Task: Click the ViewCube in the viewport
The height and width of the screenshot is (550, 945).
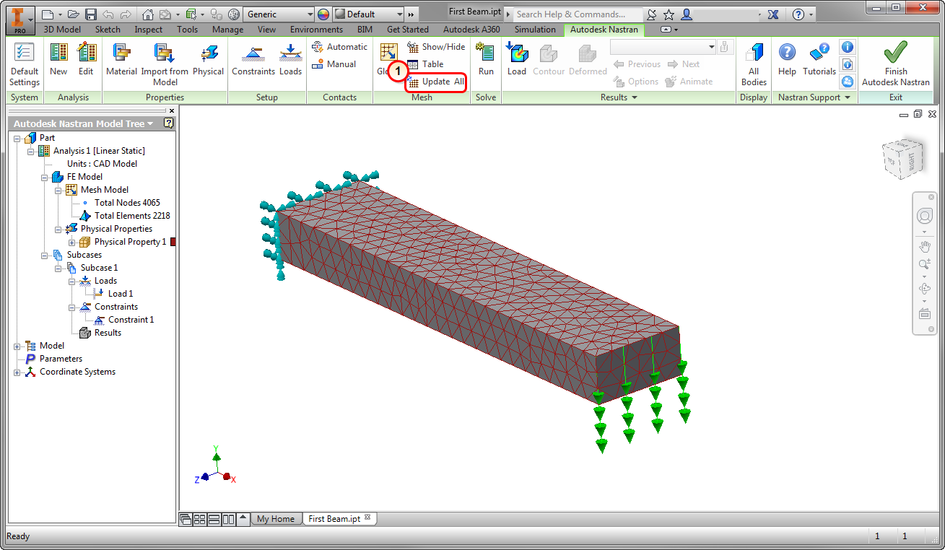Action: point(902,157)
